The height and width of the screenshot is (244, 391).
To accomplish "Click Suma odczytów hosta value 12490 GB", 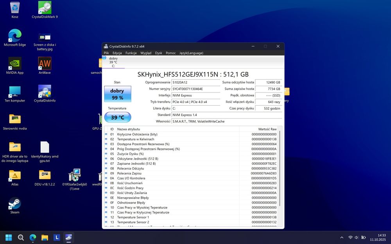I will pos(269,82).
